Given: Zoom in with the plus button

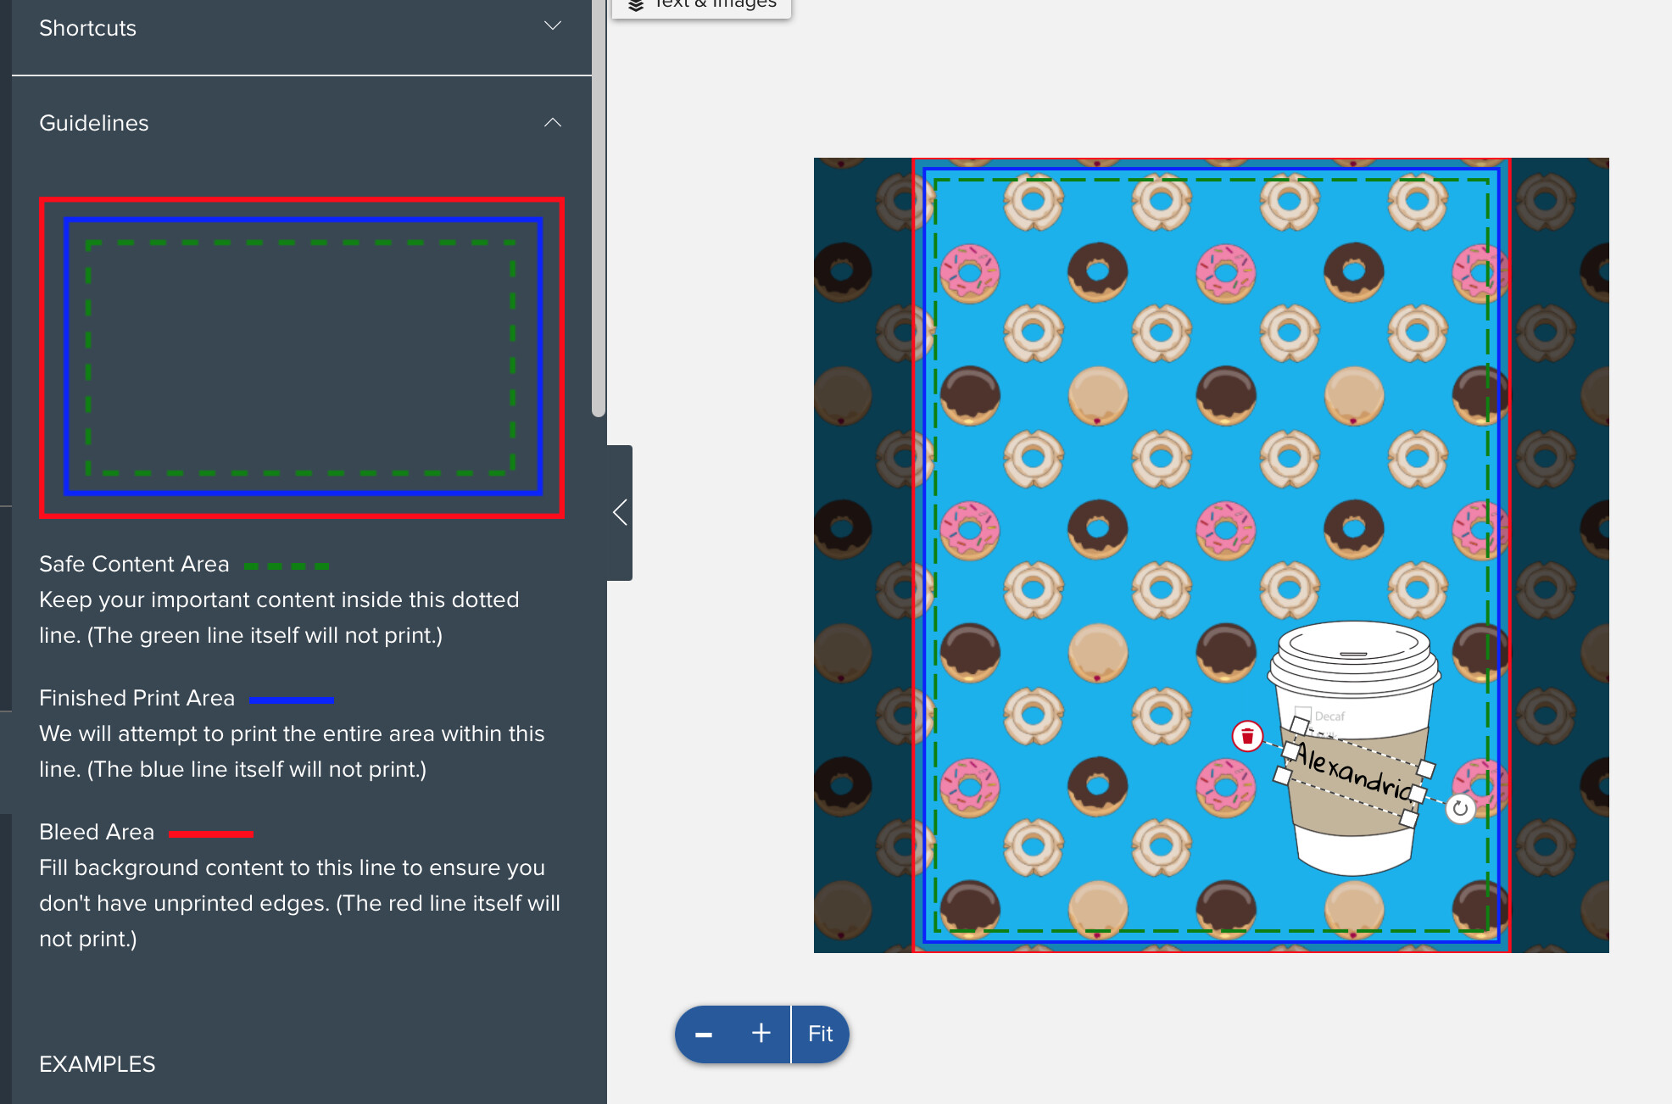Looking at the screenshot, I should [761, 1034].
